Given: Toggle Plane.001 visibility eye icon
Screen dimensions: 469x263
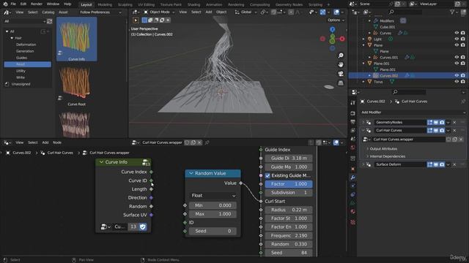Looking at the screenshot, I should coord(457,64).
